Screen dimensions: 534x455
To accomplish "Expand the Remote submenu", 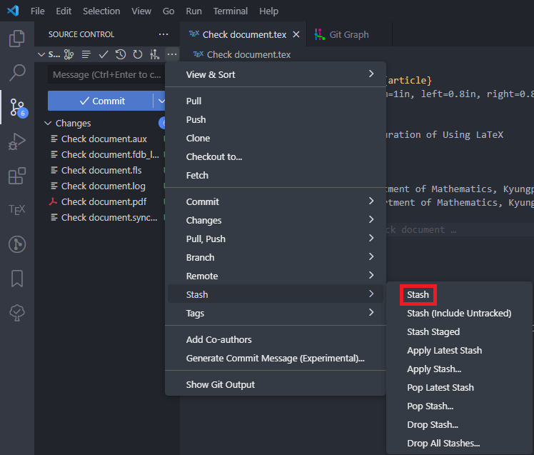I will pos(275,276).
